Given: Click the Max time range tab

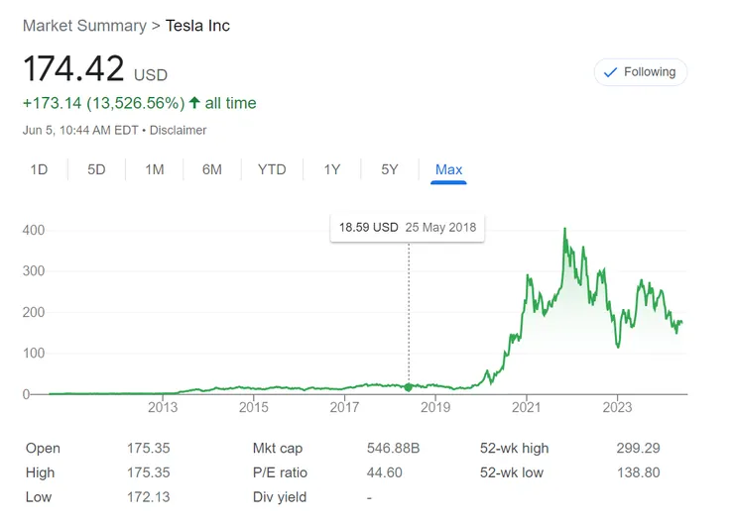Looking at the screenshot, I should [448, 169].
